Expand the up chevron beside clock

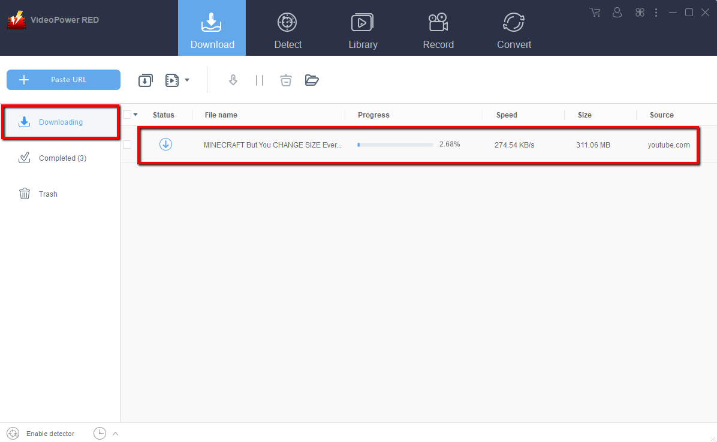click(116, 434)
